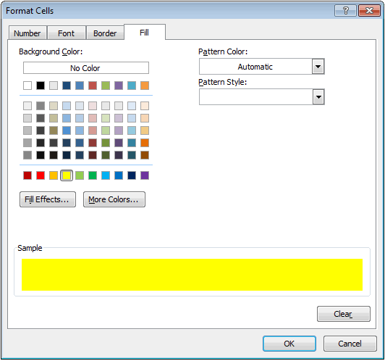Screen dimensions: 385x361
Task: Open the Border tab
Action: click(105, 33)
